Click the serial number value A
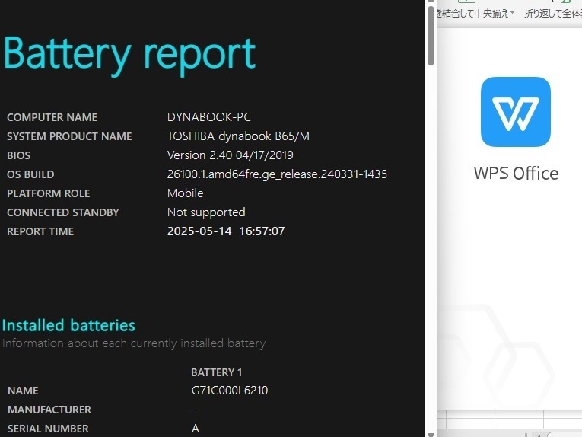This screenshot has height=437, width=582. 196,429
